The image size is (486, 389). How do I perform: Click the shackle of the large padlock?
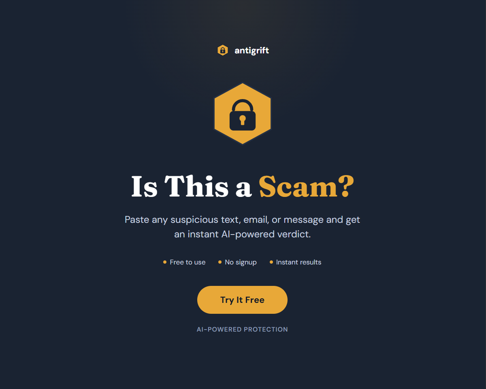coord(243,105)
